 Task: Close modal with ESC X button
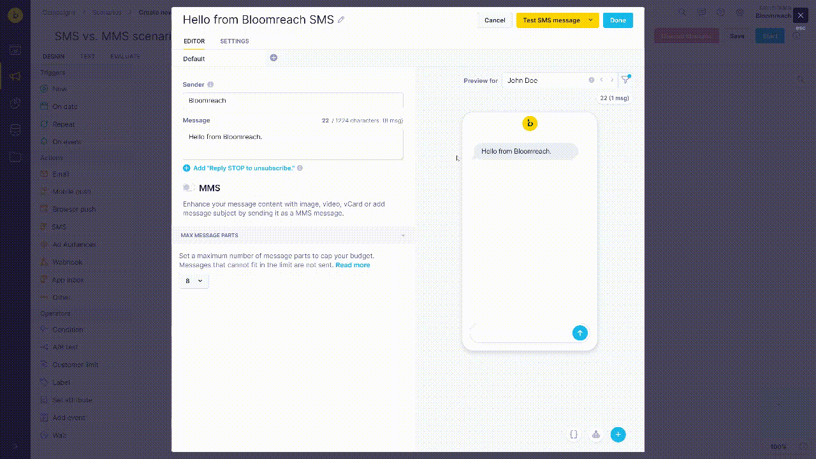pos(801,15)
